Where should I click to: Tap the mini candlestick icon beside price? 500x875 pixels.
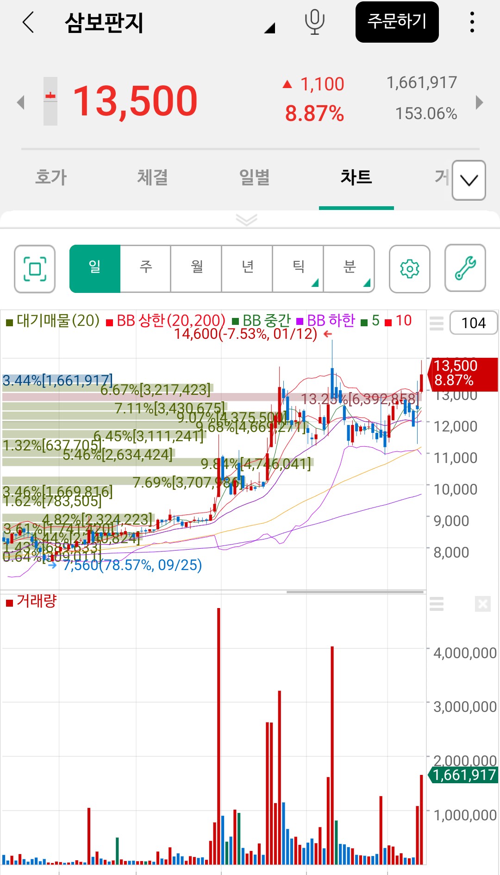point(50,101)
